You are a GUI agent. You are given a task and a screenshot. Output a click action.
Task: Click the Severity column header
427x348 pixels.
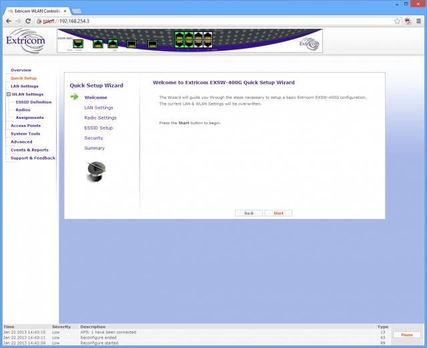coord(61,327)
